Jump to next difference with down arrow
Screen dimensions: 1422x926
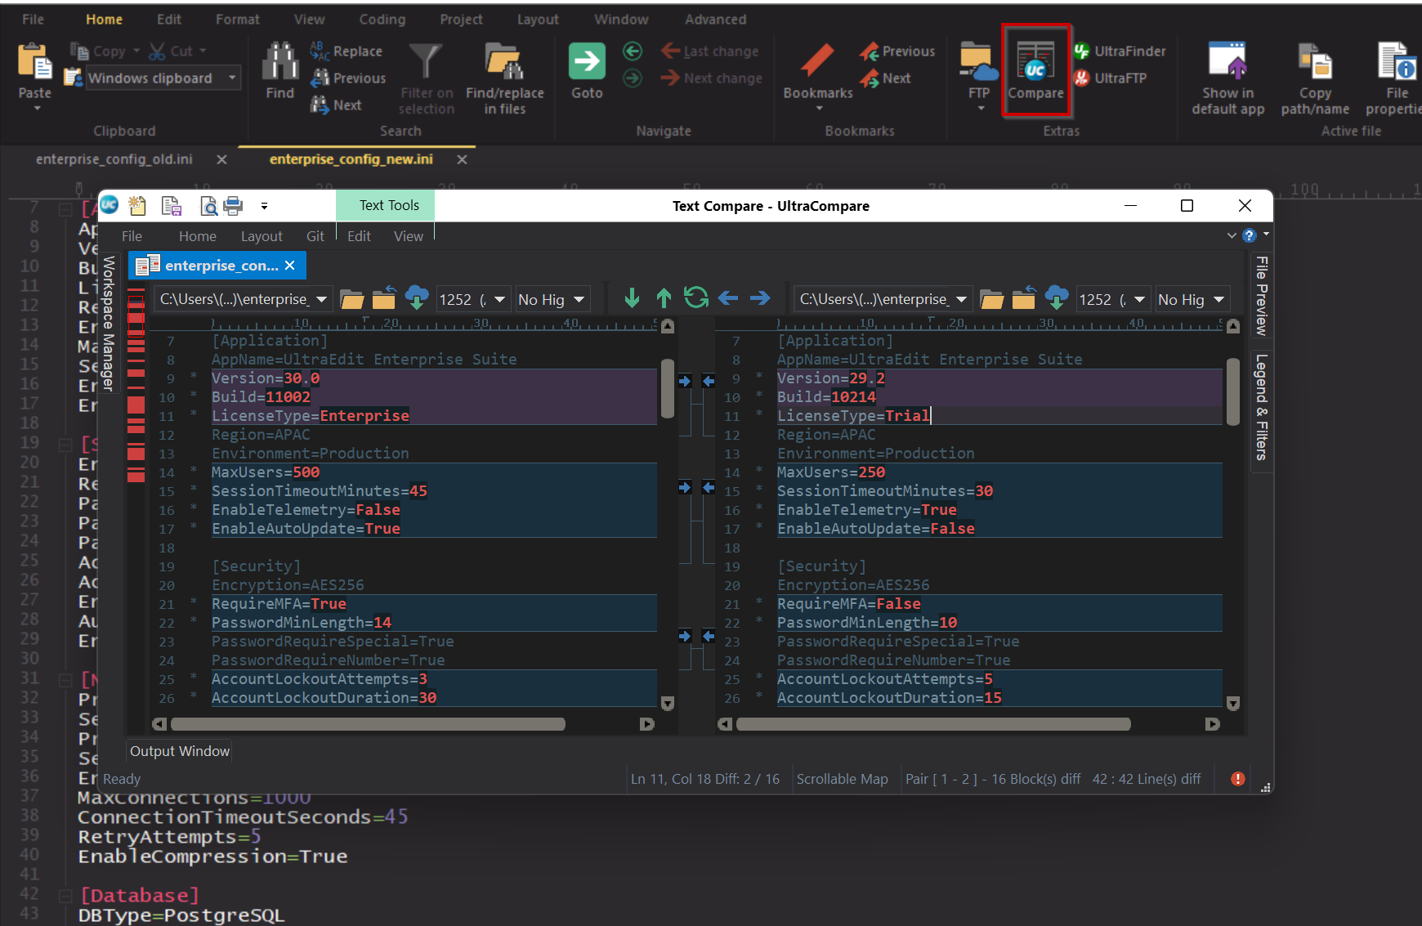point(632,298)
